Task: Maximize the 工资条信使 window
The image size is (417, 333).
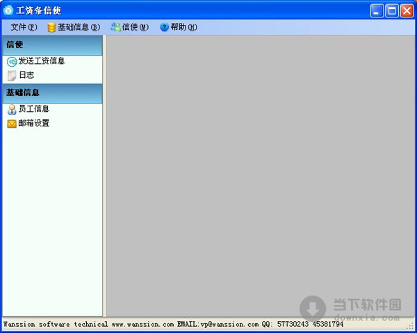Action: tap(392, 11)
